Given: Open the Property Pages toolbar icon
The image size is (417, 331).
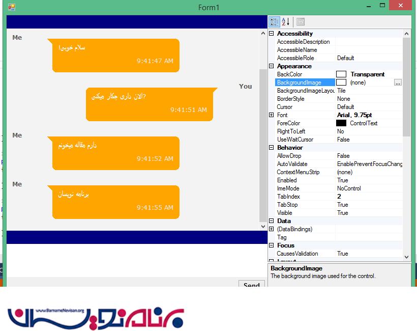Looking at the screenshot, I should coord(301,21).
